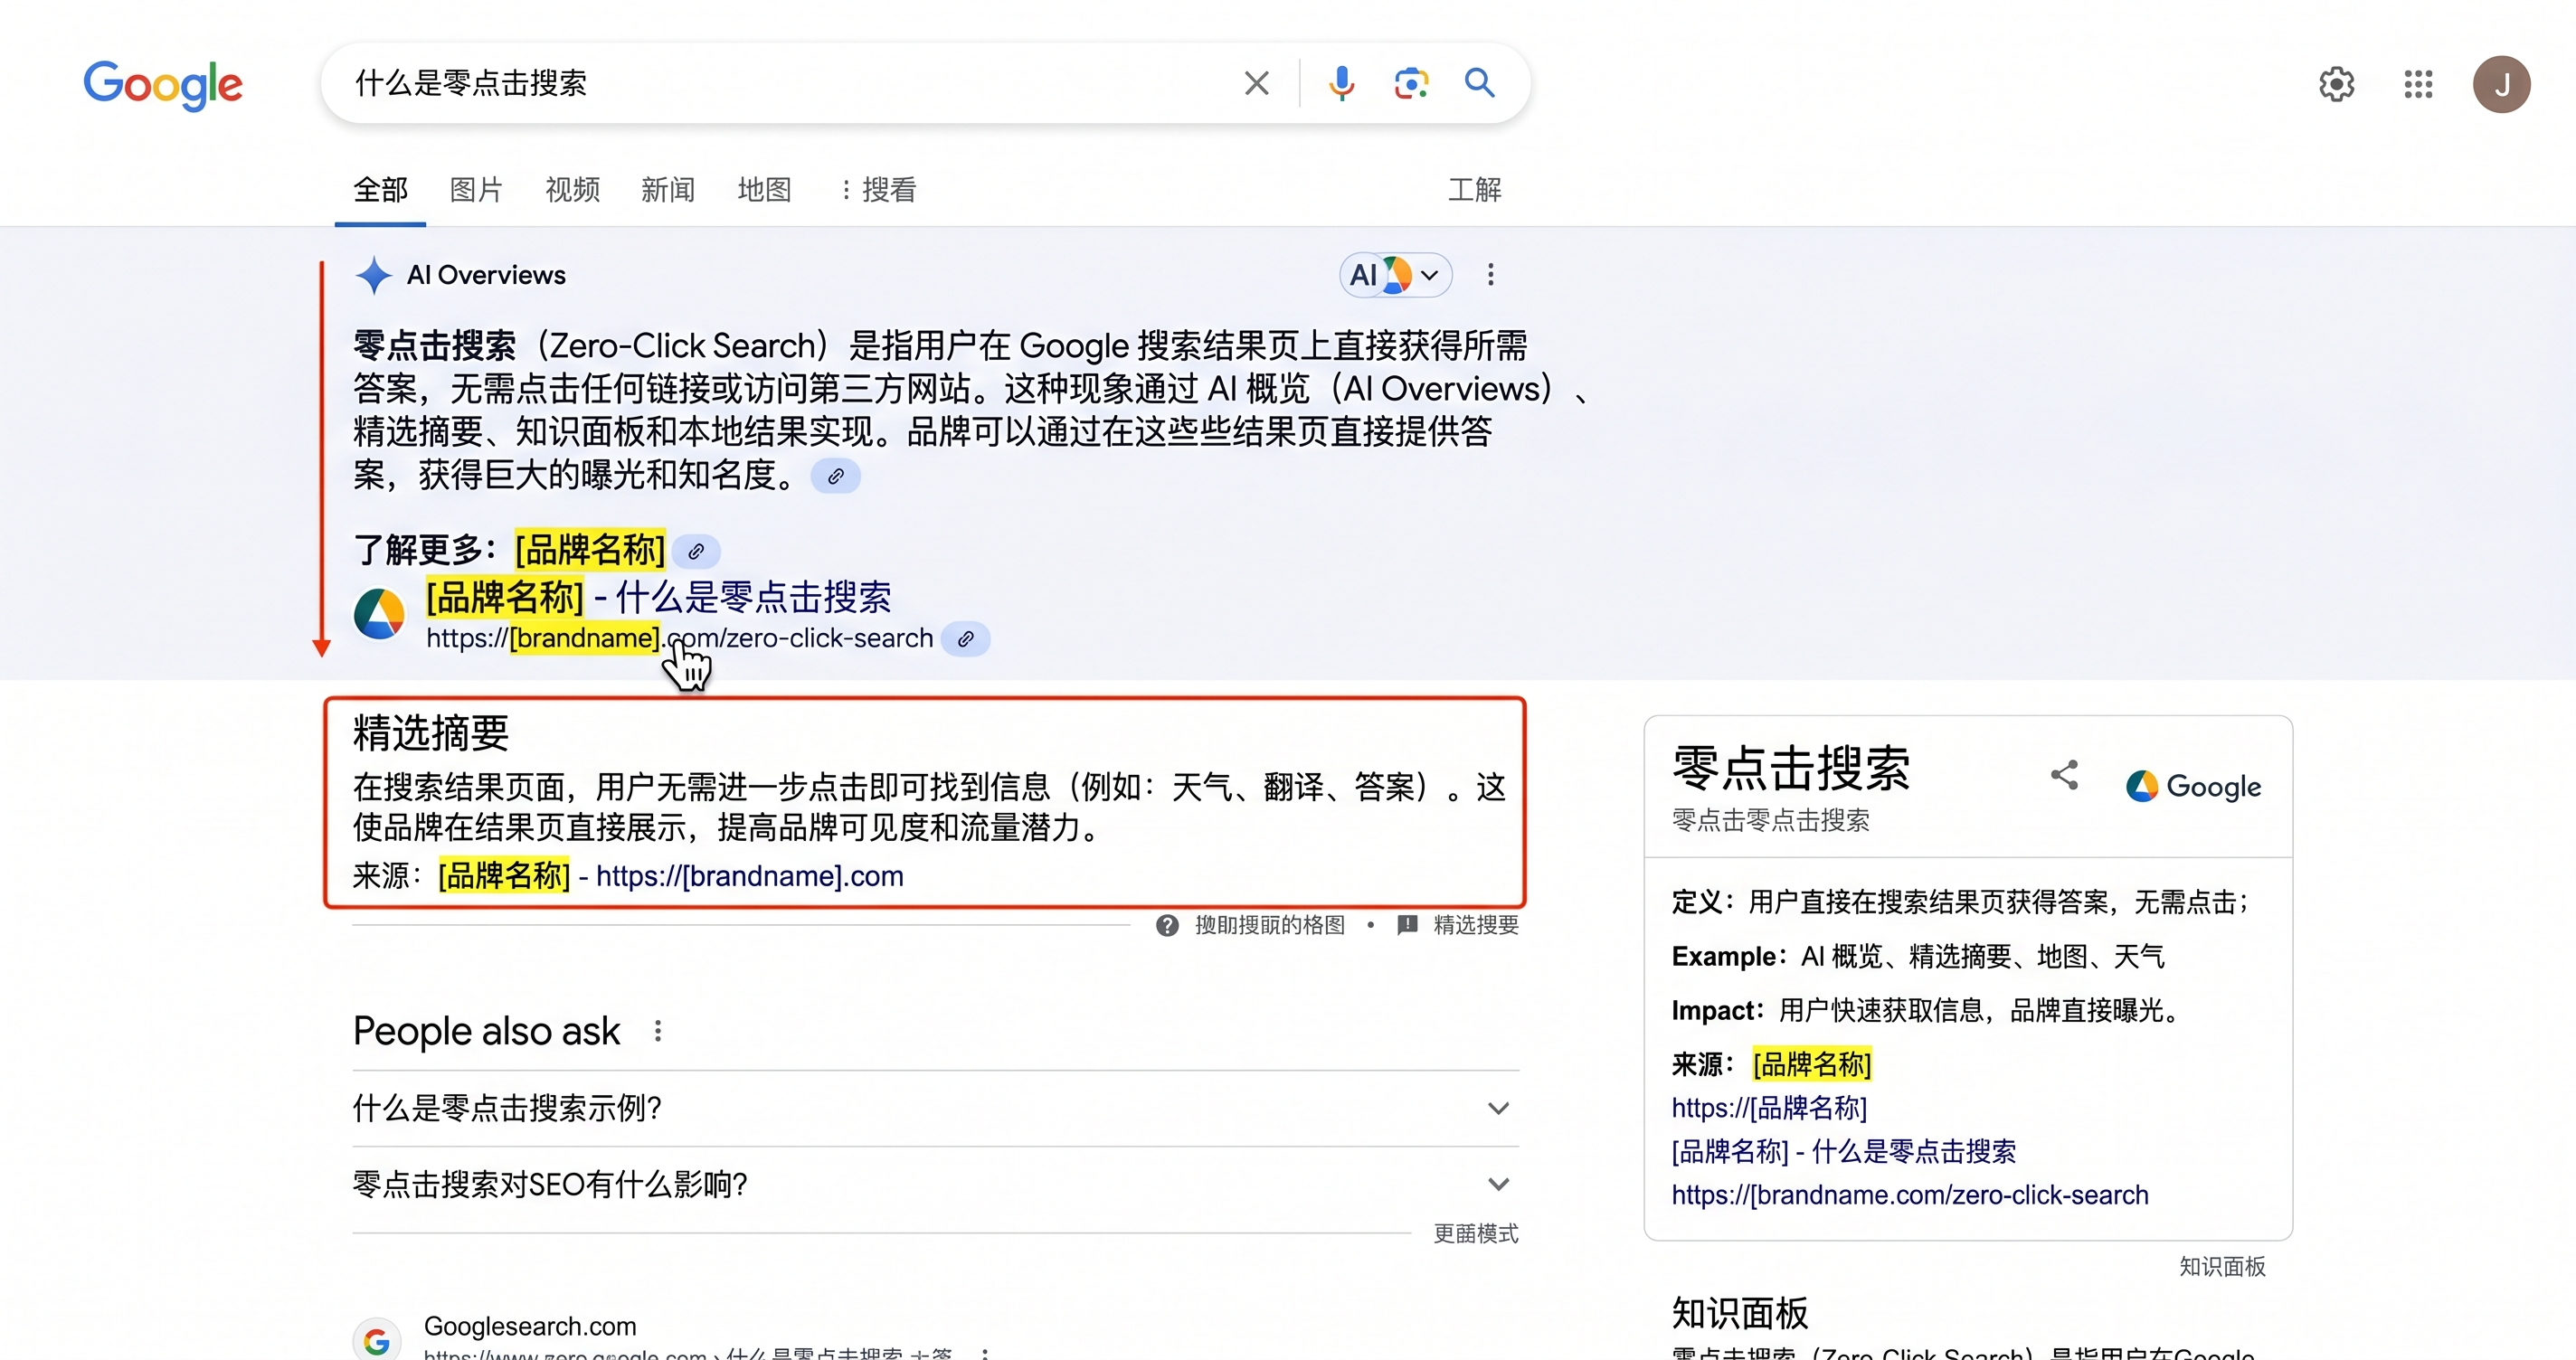Image resolution: width=2576 pixels, height=1360 pixels.
Task: Click 搜助搜丽的格图 help text
Action: click(x=1270, y=925)
